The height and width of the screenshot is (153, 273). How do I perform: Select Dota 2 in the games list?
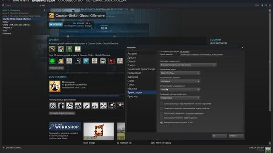pyautogui.click(x=6, y=22)
